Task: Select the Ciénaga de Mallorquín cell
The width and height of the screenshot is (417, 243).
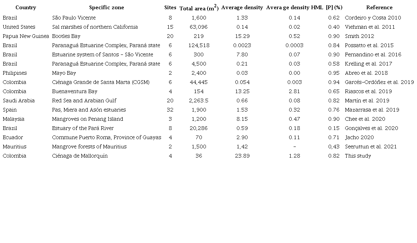Action: [x=80, y=156]
